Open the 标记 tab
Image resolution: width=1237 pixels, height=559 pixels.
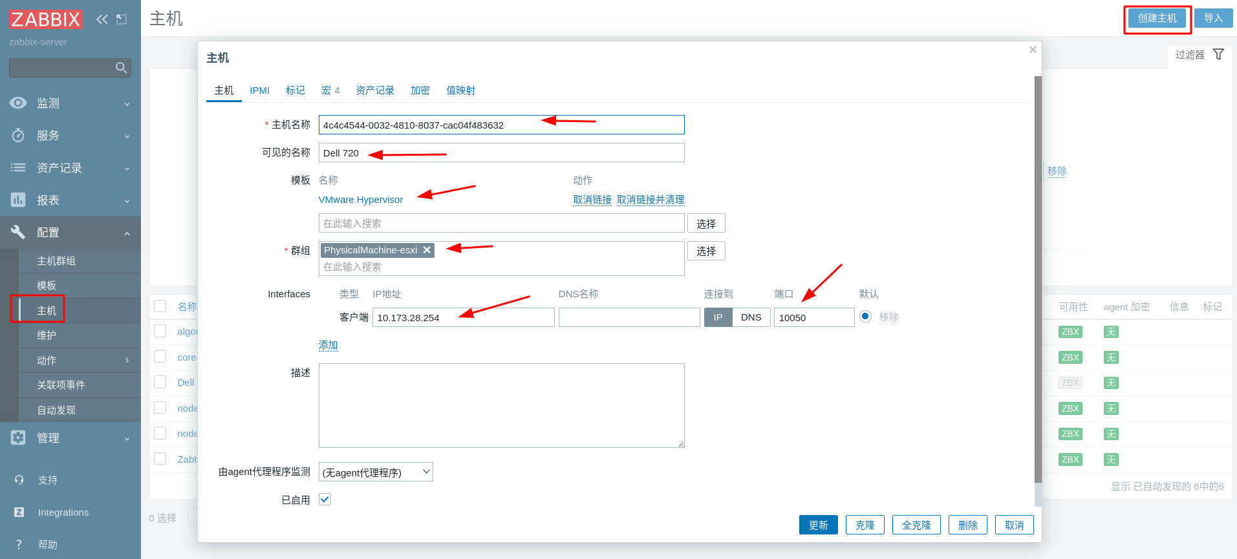coord(296,90)
